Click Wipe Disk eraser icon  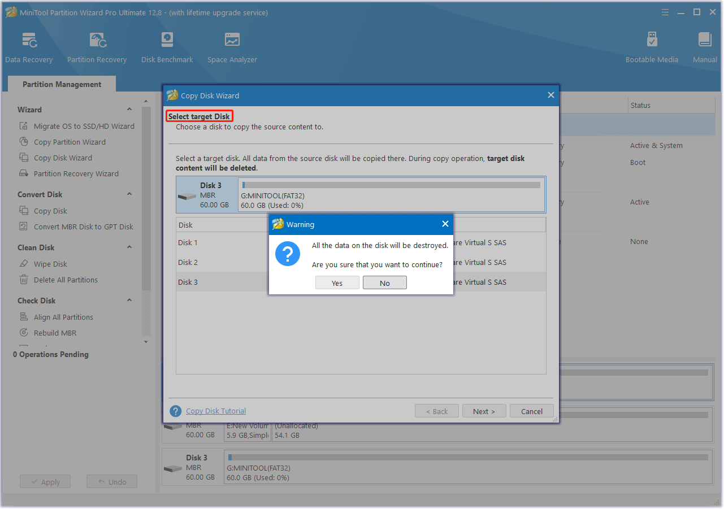(24, 264)
